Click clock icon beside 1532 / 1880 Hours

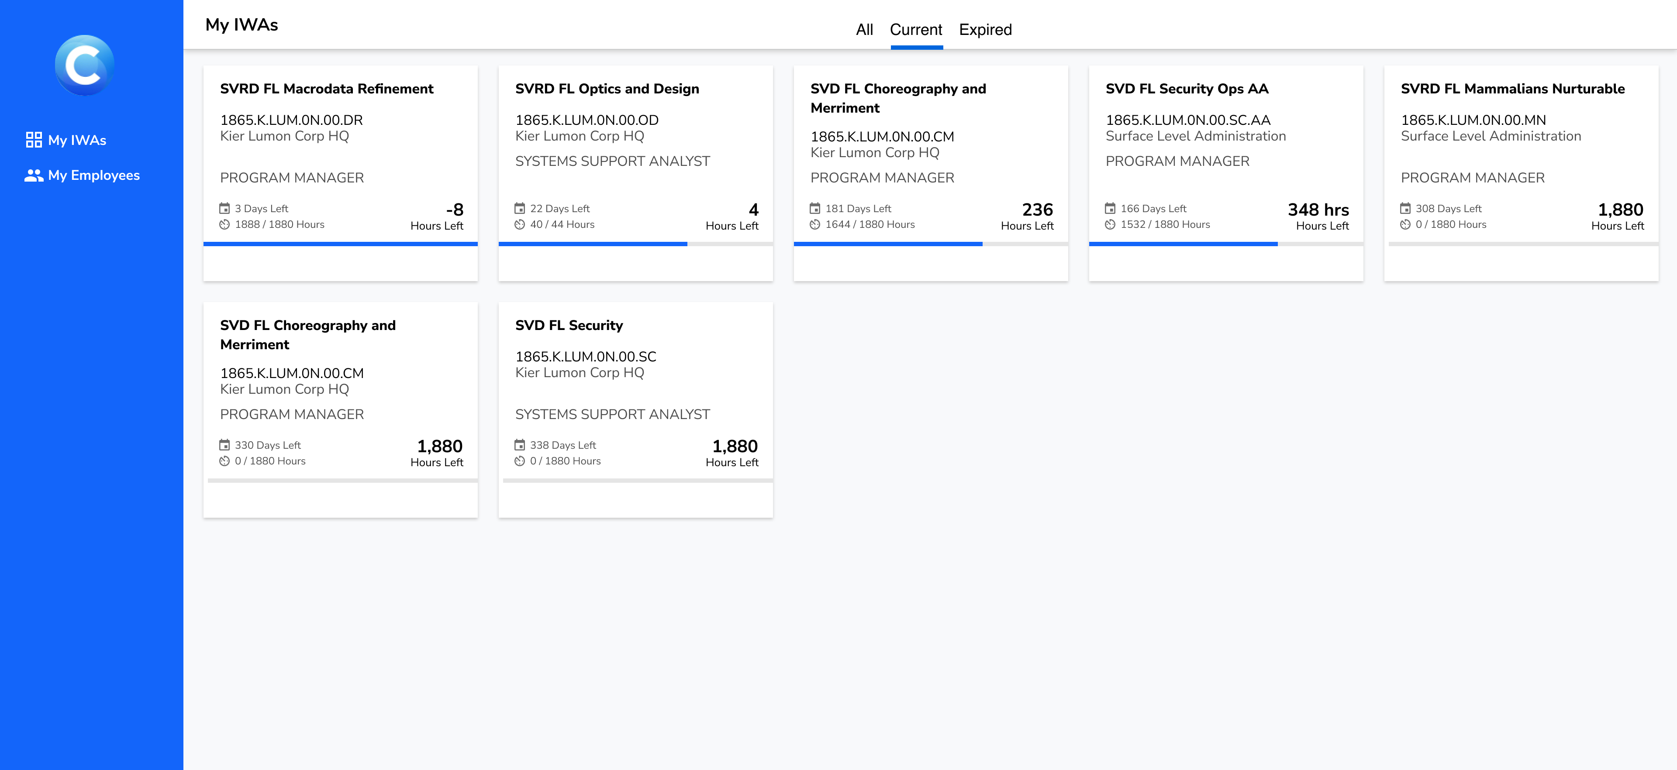point(1110,224)
